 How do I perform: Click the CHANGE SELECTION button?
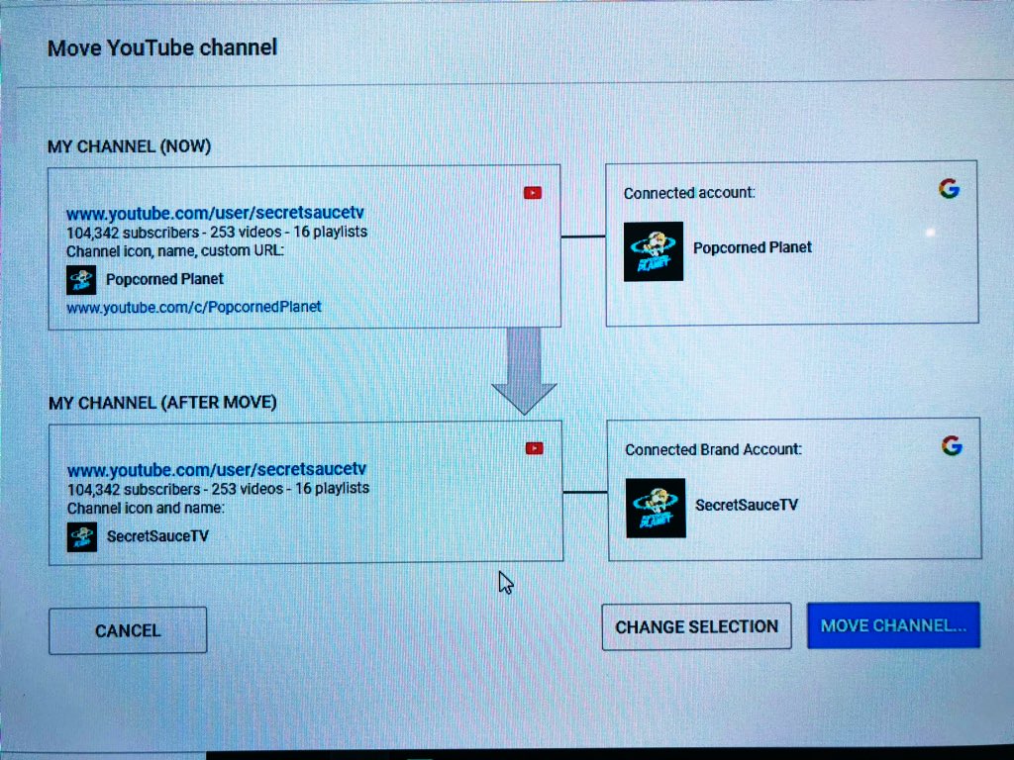click(696, 626)
